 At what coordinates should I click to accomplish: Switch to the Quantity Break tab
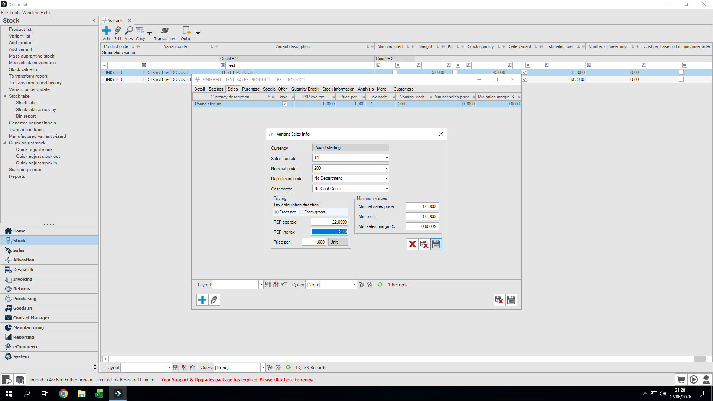click(305, 89)
